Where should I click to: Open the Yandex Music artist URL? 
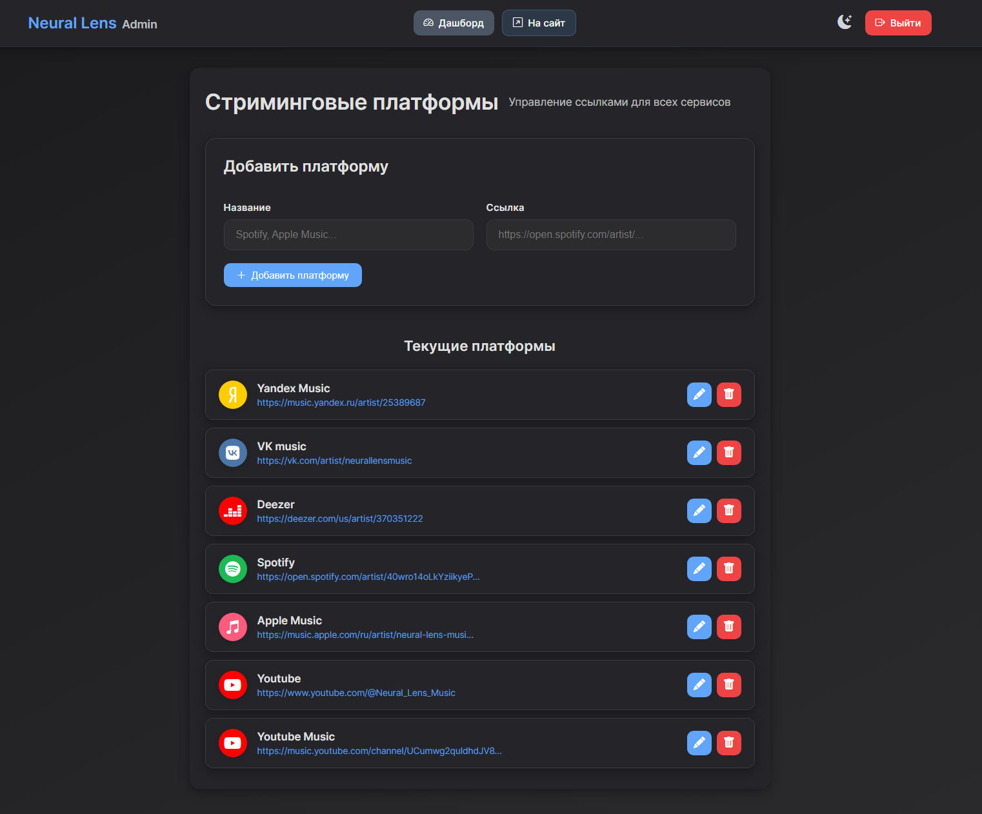click(341, 402)
